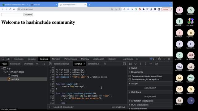Bookmark page with the star icon
The width and height of the screenshot is (198, 111).
click(120, 9)
